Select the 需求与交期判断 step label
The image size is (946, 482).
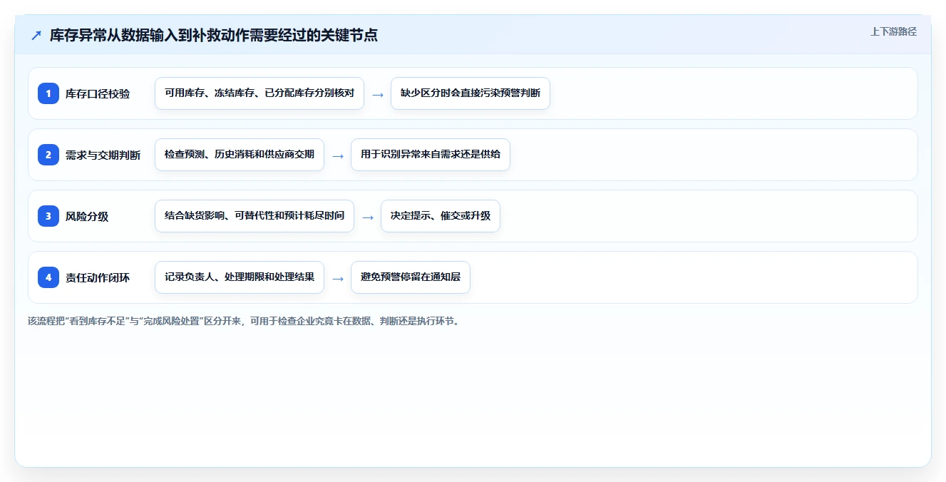(103, 155)
